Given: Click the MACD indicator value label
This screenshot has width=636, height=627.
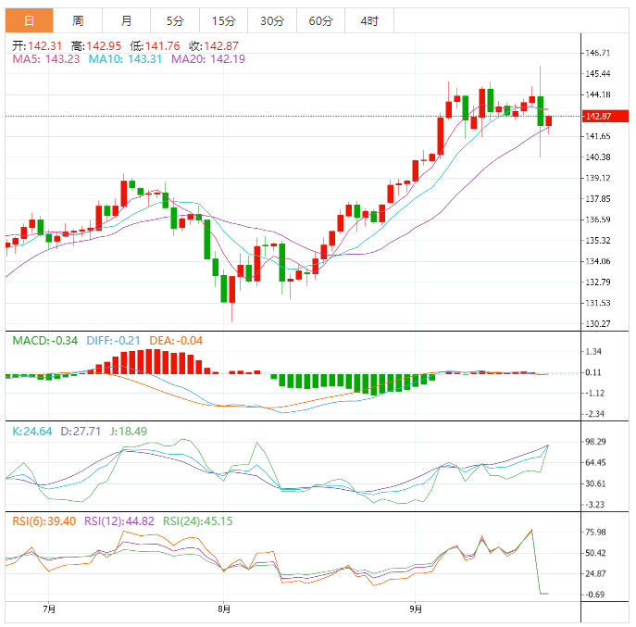Looking at the screenshot, I should tap(44, 341).
